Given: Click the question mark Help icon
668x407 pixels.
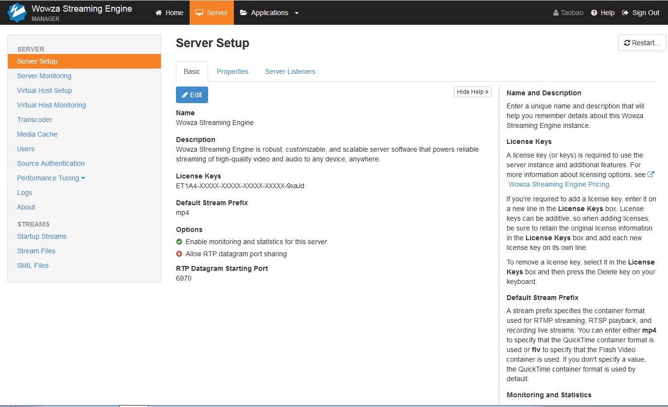Looking at the screenshot, I should point(594,13).
